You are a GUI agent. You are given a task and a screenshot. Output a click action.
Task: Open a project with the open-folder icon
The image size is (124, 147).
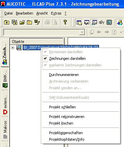click(x=22, y=22)
